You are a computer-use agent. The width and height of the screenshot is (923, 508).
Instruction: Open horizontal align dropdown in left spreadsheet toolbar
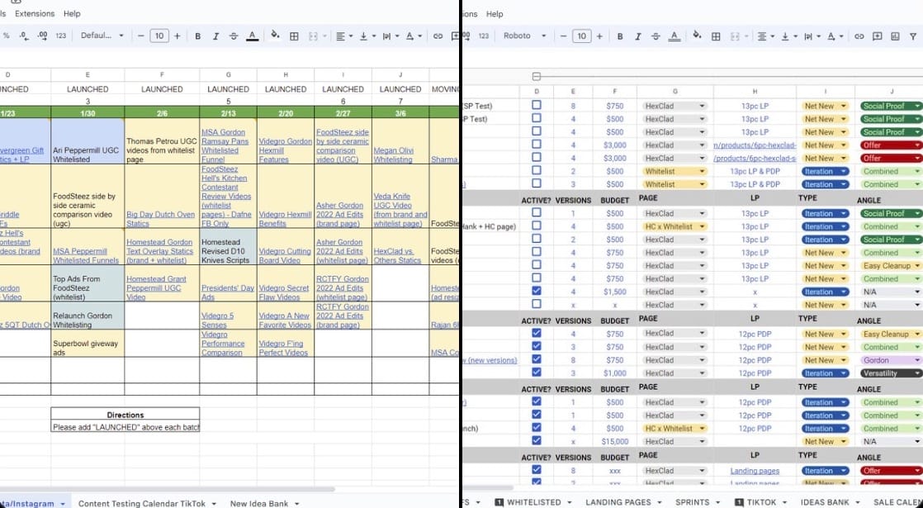click(343, 36)
